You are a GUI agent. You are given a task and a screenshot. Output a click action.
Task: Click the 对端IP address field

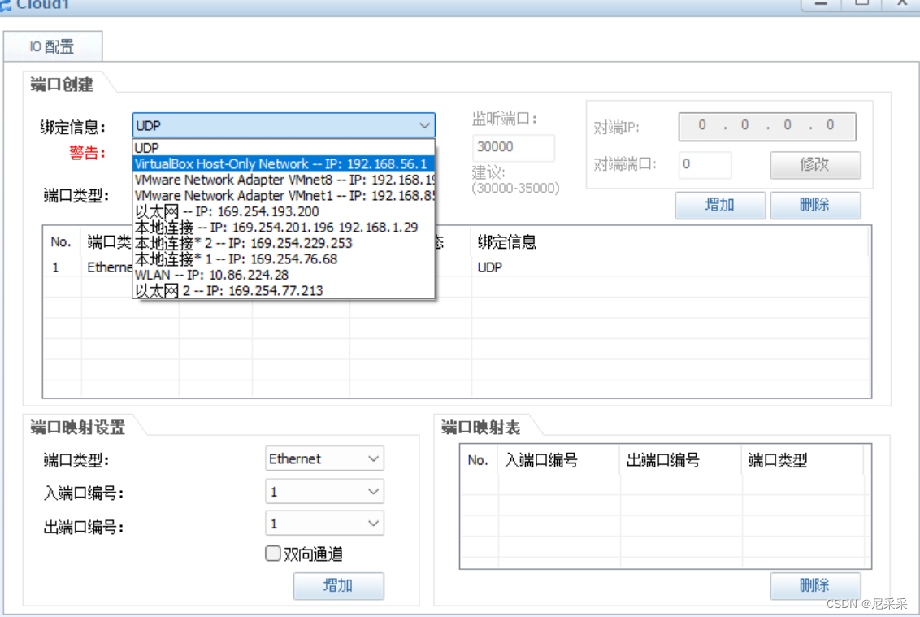(x=767, y=126)
